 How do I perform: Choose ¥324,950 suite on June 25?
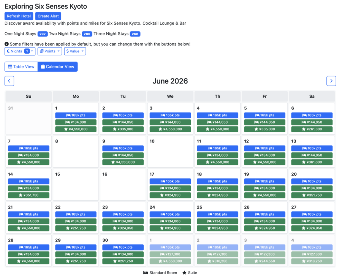click(x=217, y=228)
